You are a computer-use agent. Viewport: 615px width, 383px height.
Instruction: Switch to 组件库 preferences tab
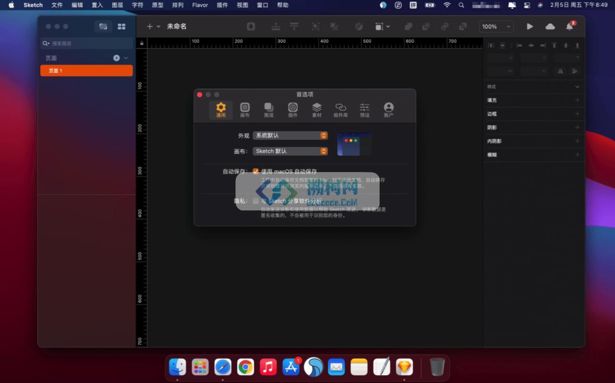click(x=341, y=110)
